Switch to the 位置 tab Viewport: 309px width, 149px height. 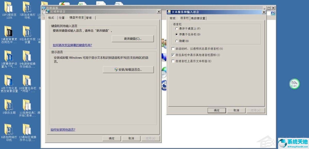click(x=62, y=18)
